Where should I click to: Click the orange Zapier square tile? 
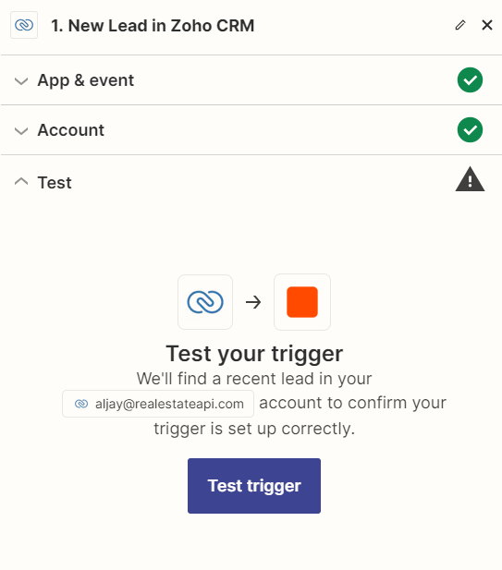click(x=302, y=302)
